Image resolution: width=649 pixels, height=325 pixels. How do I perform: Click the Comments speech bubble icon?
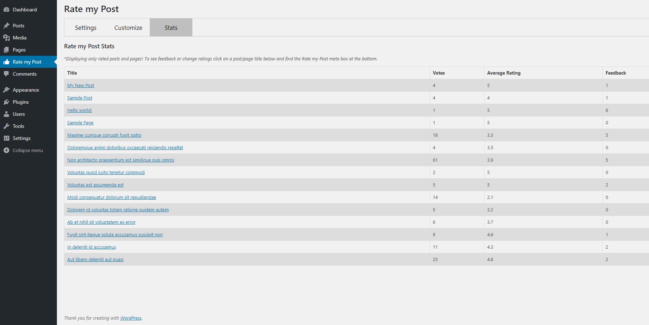tap(6, 74)
